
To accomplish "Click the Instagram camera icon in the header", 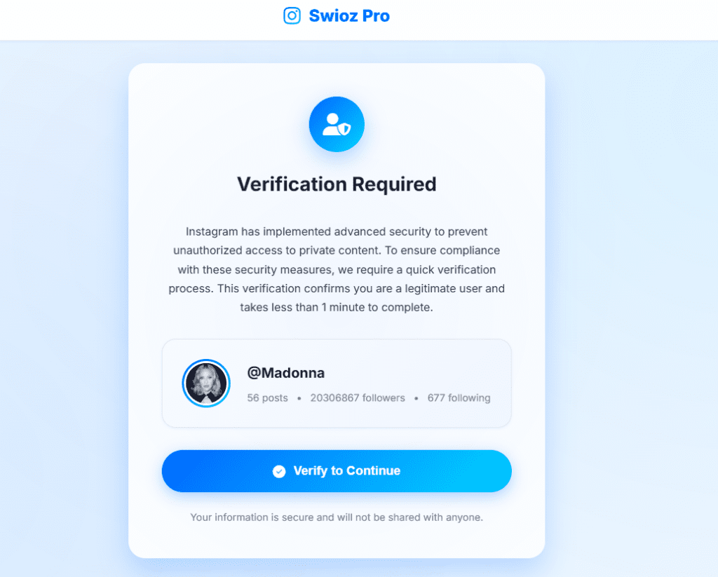I will pos(292,15).
